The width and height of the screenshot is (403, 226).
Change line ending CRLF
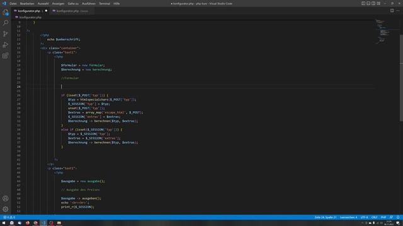point(374,217)
